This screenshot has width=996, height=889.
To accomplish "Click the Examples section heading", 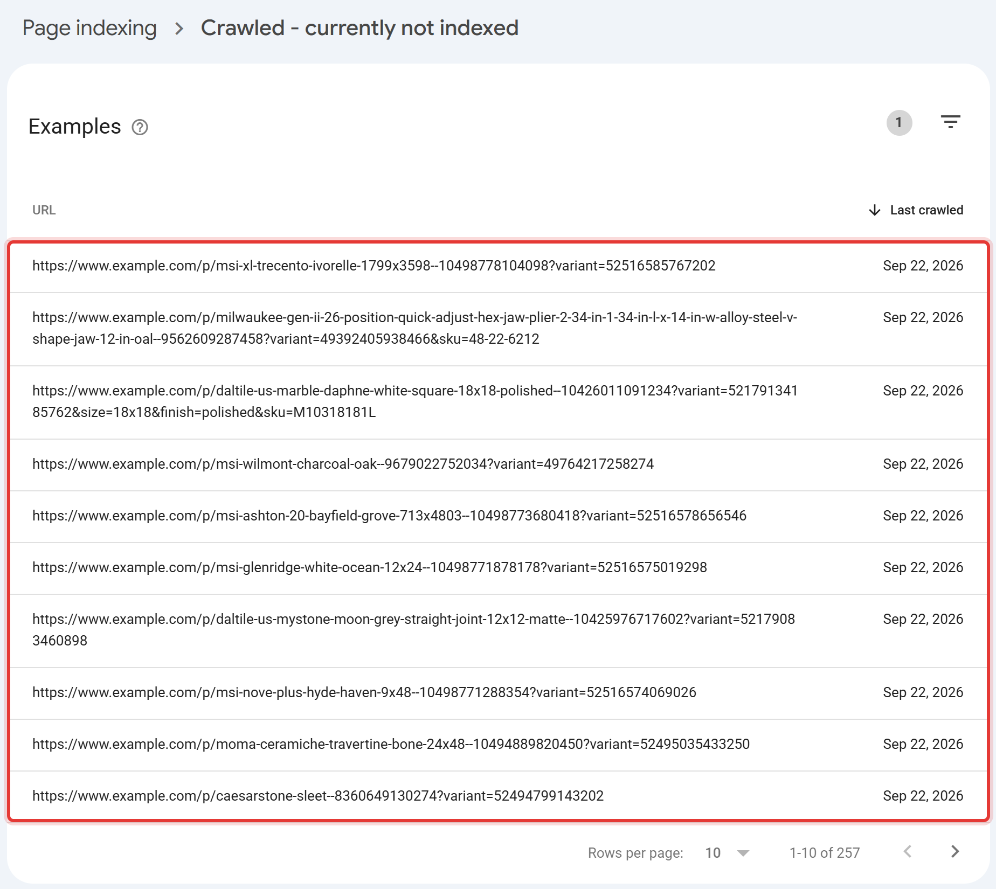I will pos(74,127).
